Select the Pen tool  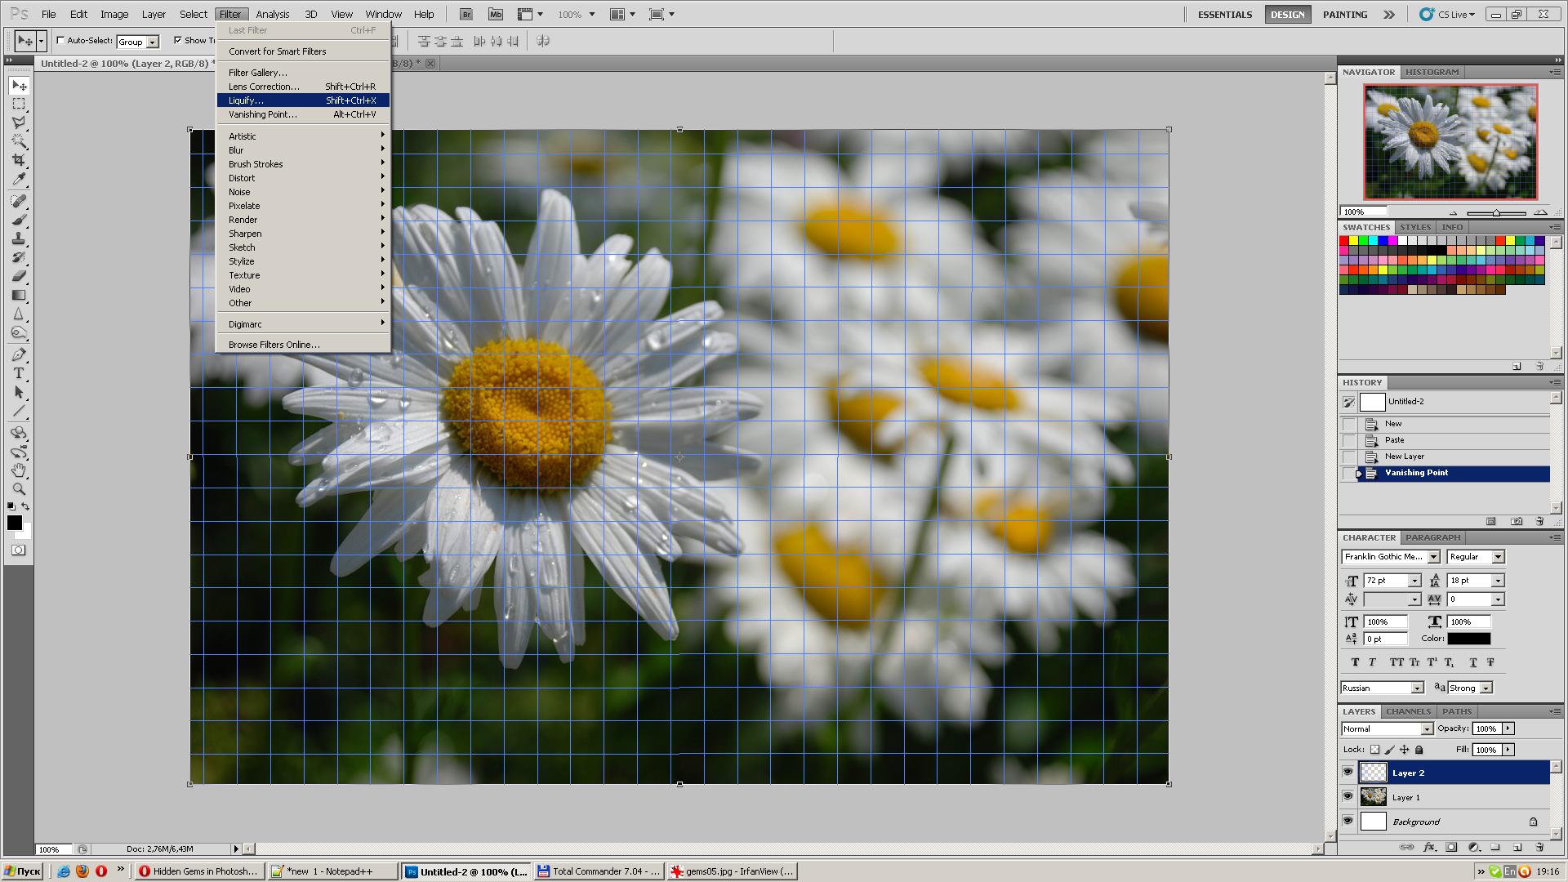[19, 354]
